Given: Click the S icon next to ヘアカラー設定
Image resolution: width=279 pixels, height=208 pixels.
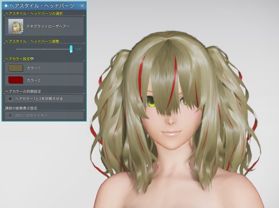Looking at the screenshot, I should click(32, 58).
